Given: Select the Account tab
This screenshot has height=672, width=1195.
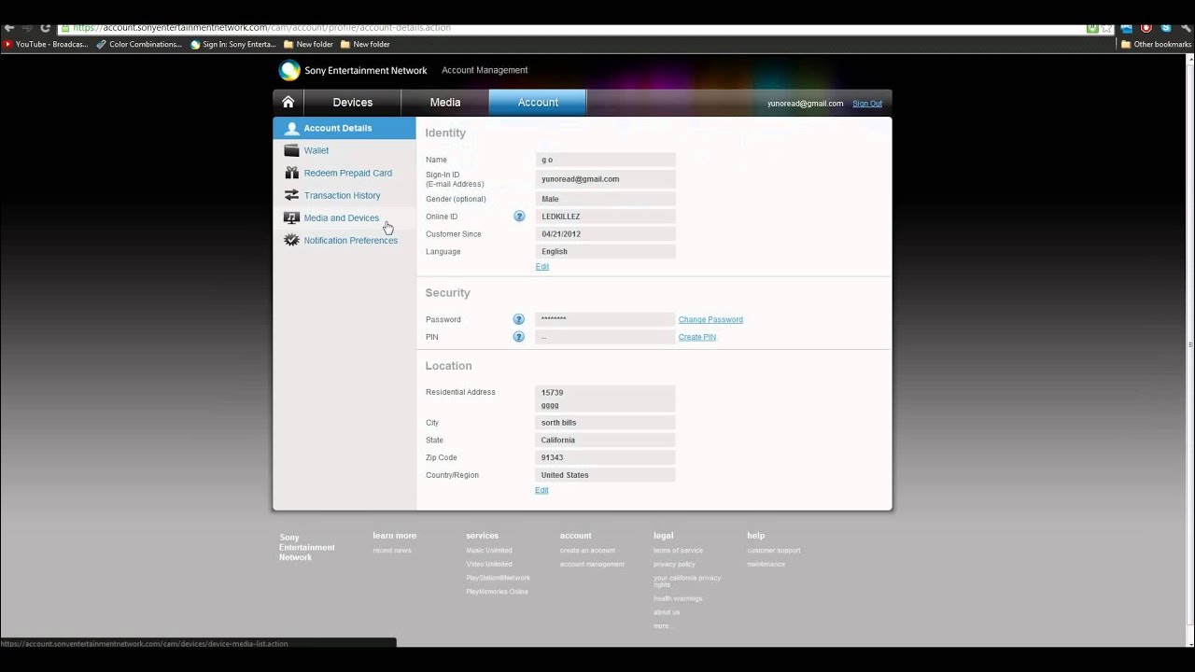Looking at the screenshot, I should 538,103.
